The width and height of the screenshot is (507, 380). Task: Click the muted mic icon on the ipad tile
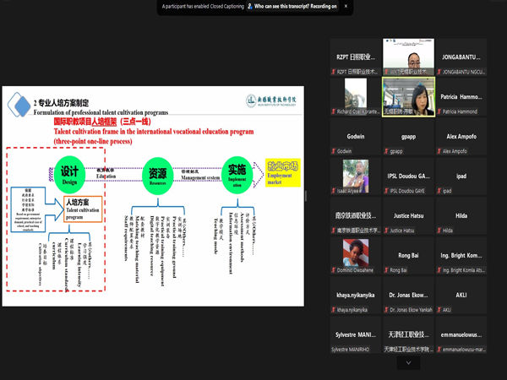(x=439, y=191)
